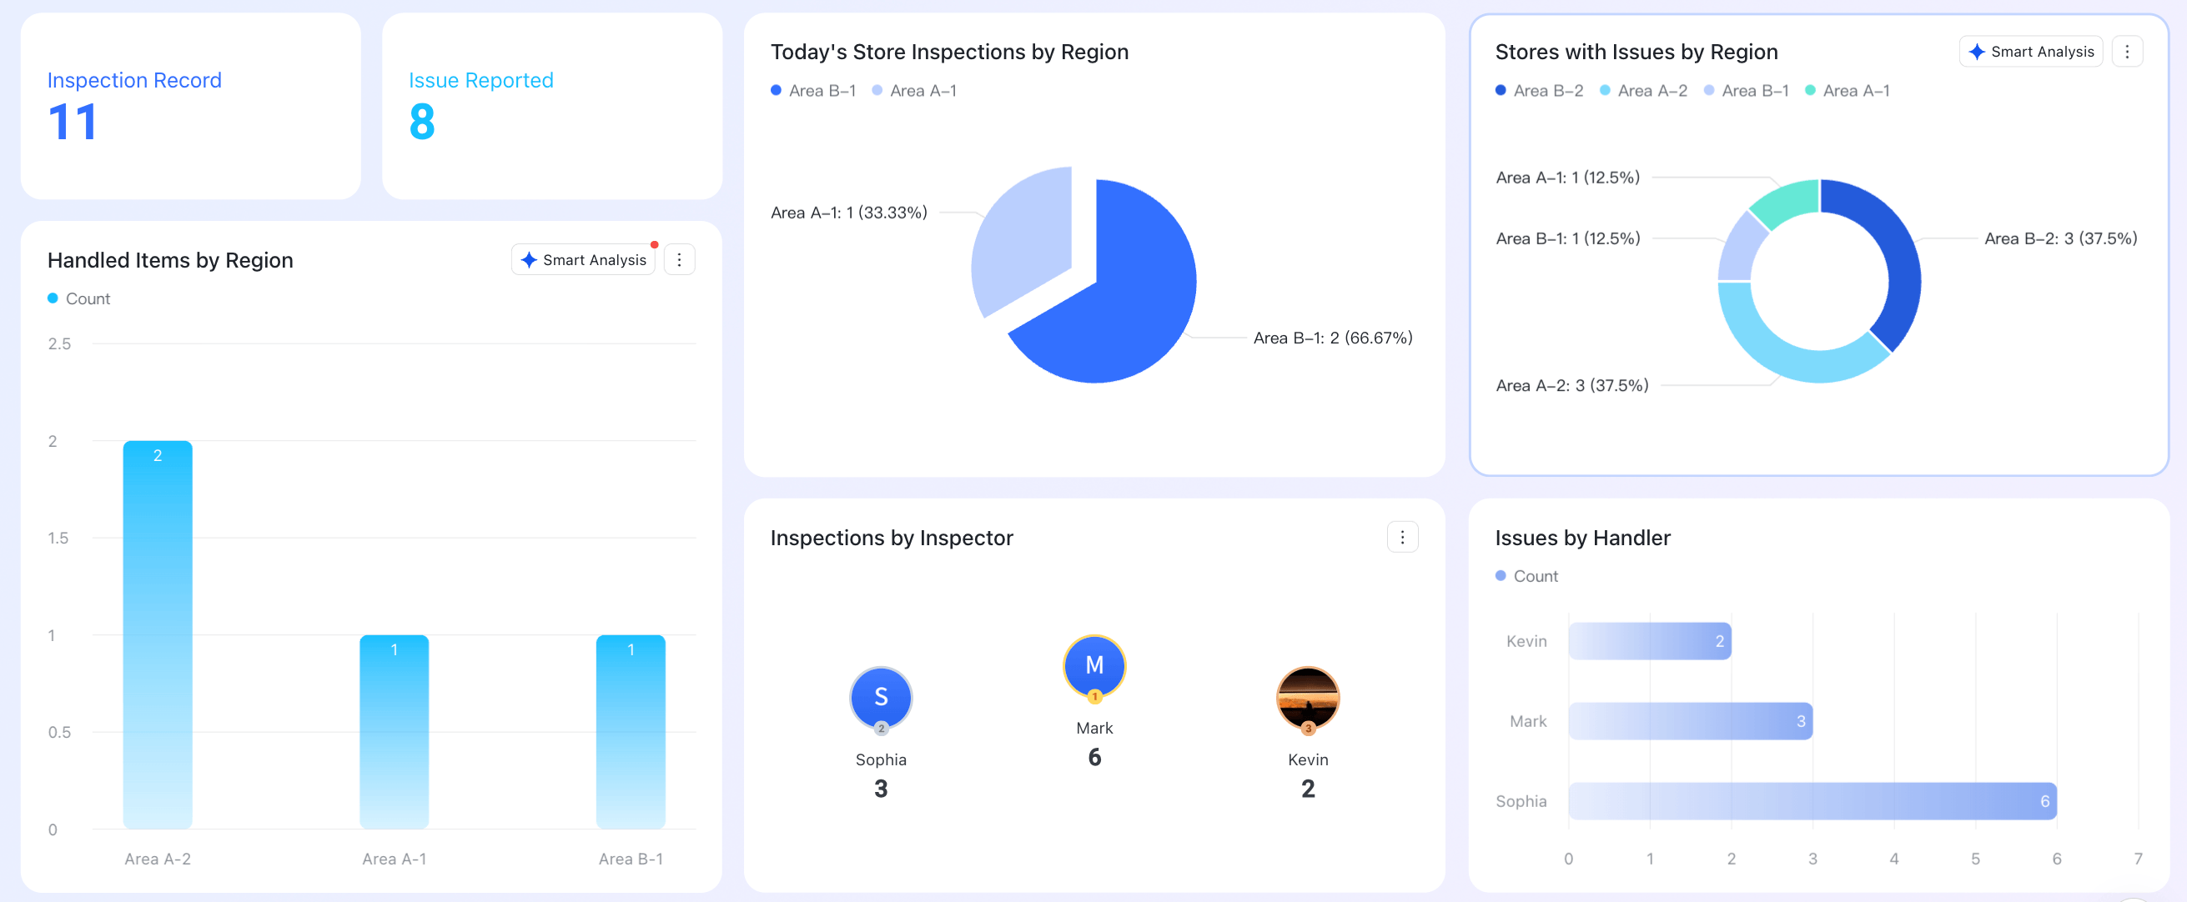Click Smart Analysis on Stores with Issues chart

tap(2031, 52)
